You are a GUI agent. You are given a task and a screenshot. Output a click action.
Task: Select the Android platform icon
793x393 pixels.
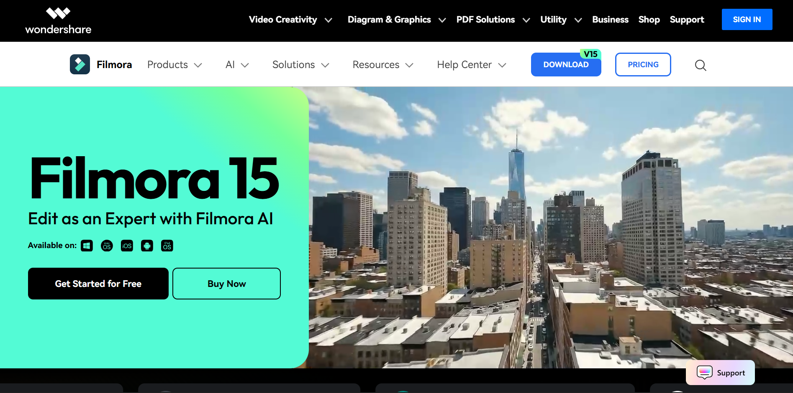pyautogui.click(x=147, y=246)
